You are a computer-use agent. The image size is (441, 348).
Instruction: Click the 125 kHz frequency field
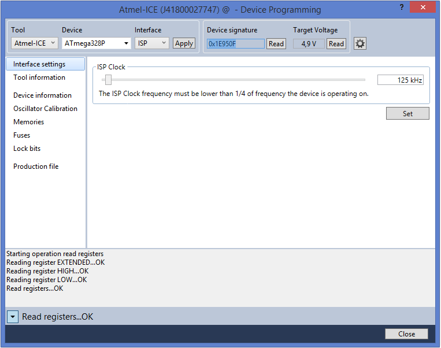[401, 80]
